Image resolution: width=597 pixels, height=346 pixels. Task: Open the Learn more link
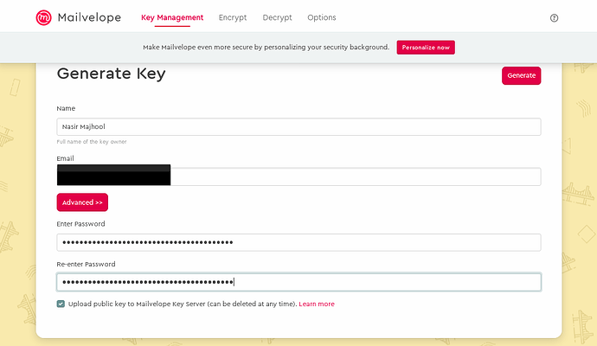point(317,304)
